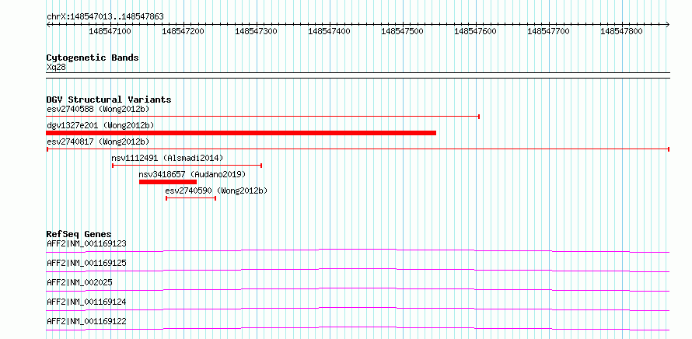Click the thick red nsv3418657 variant bar
This screenshot has height=339, width=692.
168,182
